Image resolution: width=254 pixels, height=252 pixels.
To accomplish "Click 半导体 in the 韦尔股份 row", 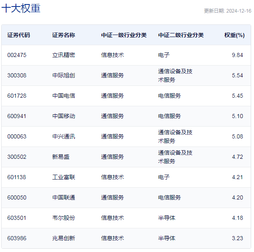I will click(x=167, y=218).
